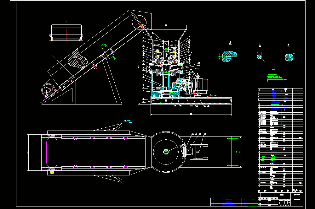Screen dimensions: 315x209
Task: Select the electric motor in side section view
Action: point(200,84)
